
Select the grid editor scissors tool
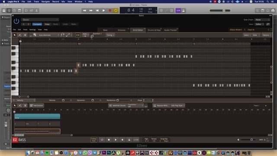point(25,35)
